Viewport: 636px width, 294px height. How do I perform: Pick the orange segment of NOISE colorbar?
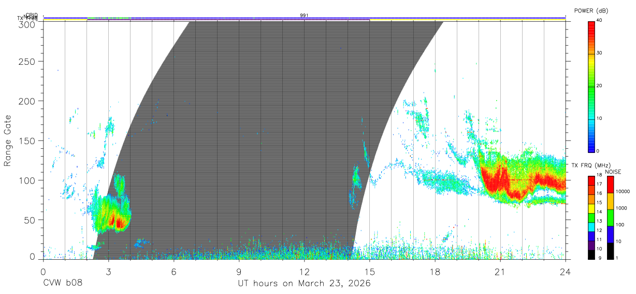pyautogui.click(x=610, y=201)
